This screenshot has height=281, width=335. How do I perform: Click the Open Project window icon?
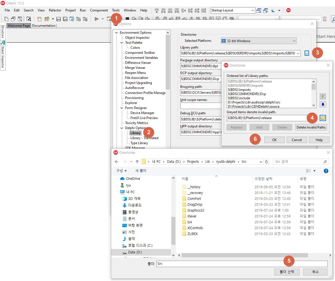coord(72,19)
